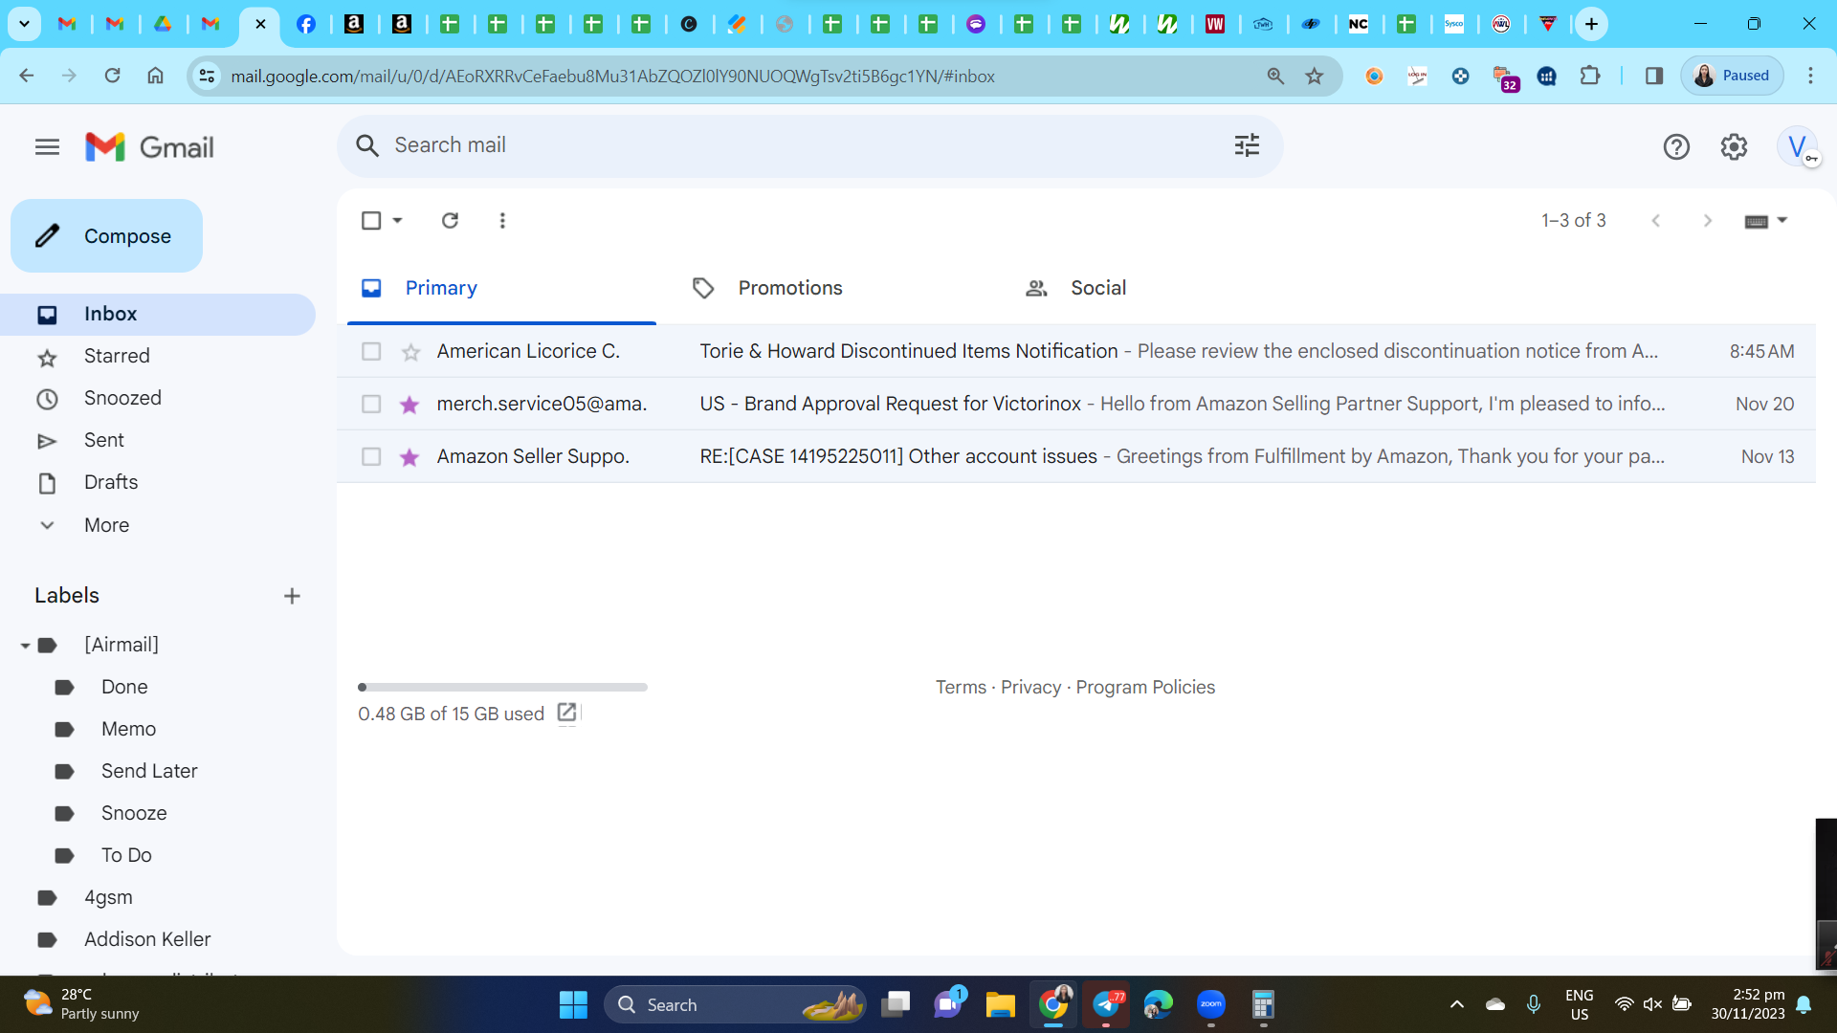Open a new browser tab

[x=1591, y=24]
